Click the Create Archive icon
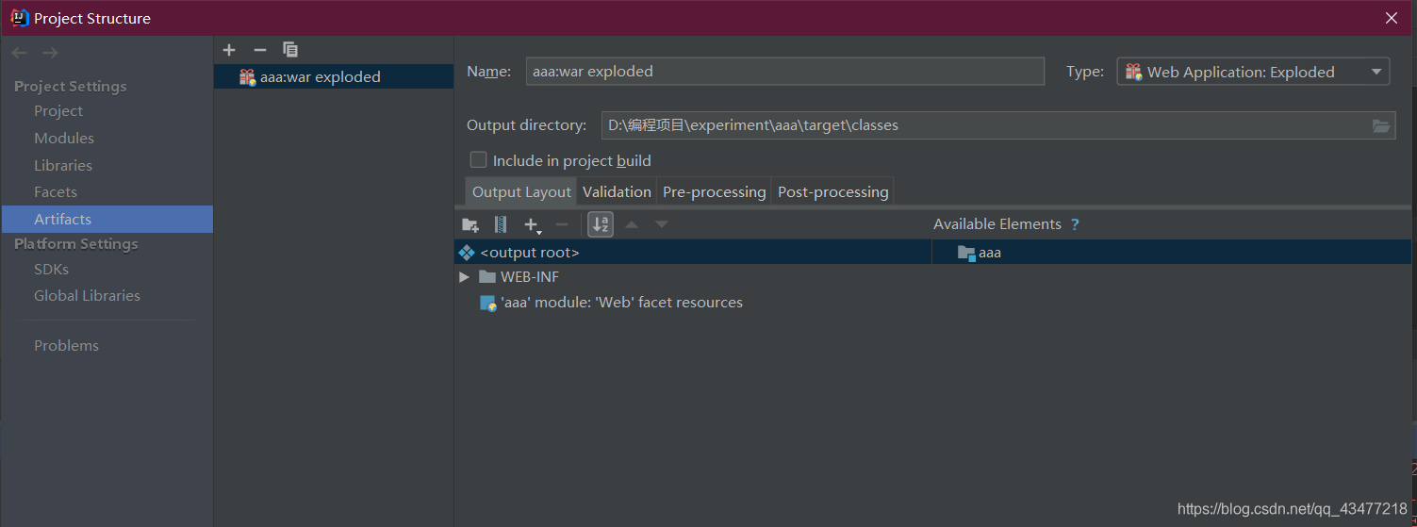 click(501, 225)
